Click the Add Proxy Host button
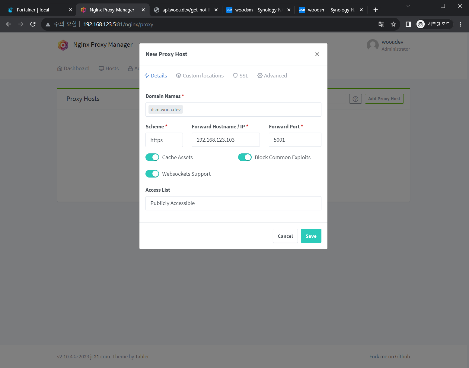This screenshot has height=368, width=469. 384,99
